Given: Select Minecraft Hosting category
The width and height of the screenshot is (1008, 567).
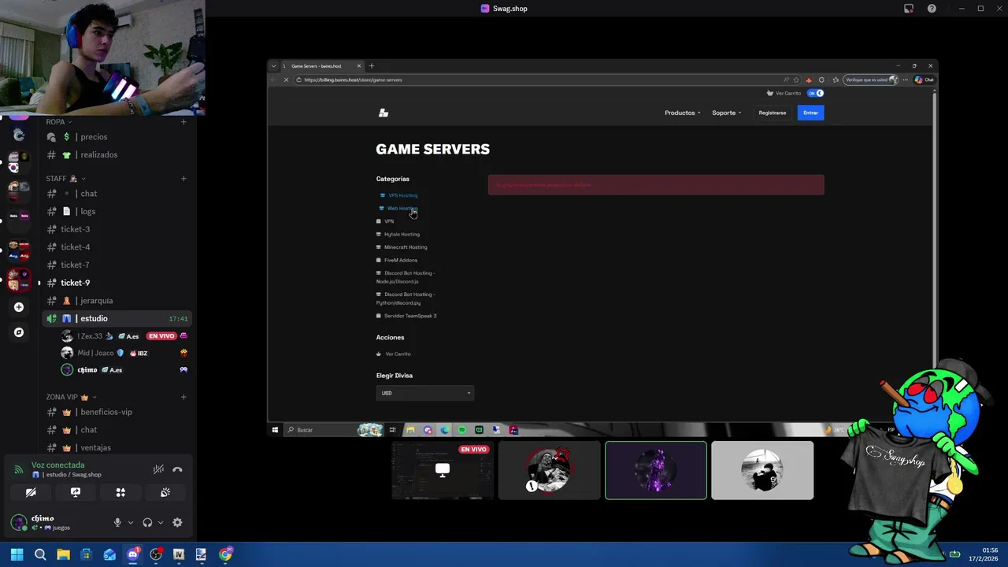Looking at the screenshot, I should [x=402, y=247].
